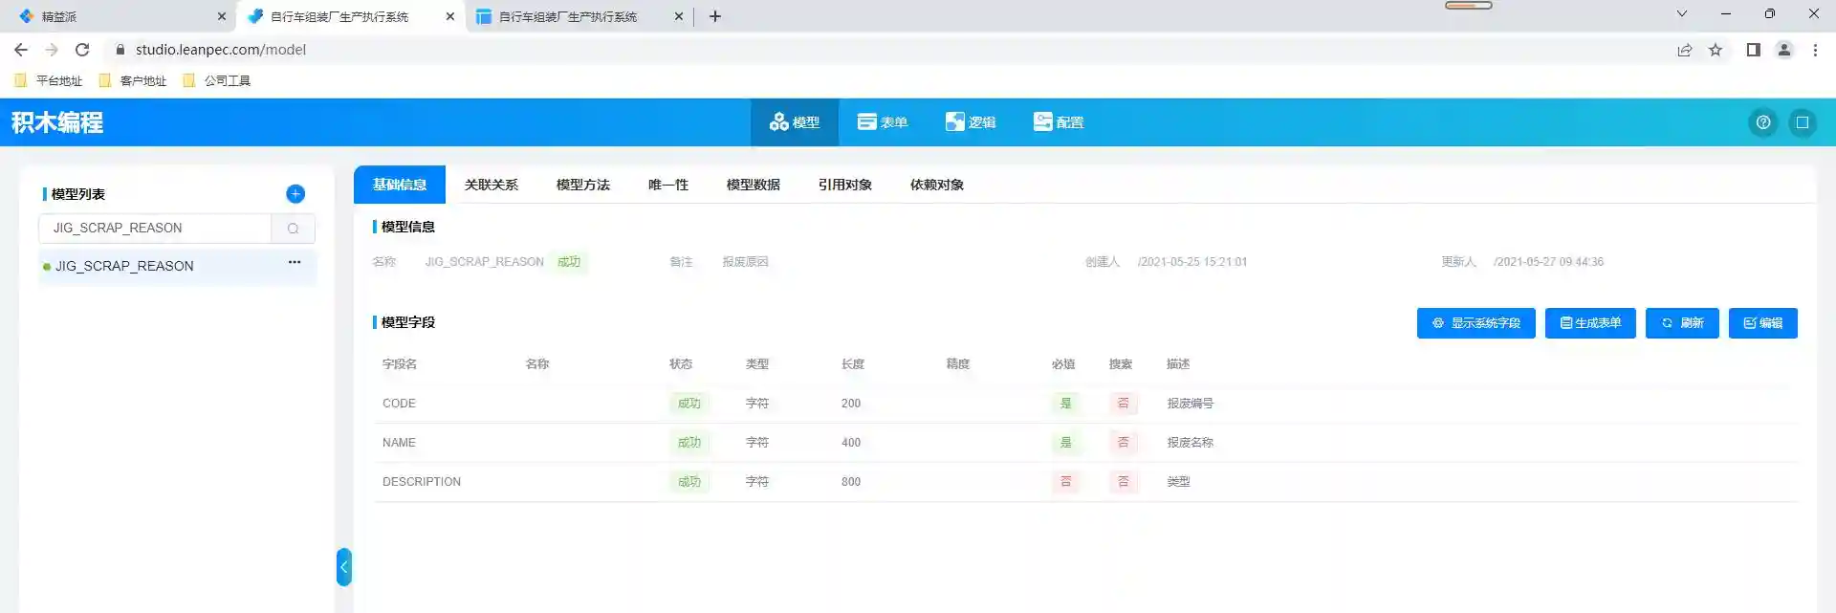Expand the browser tab search chevron
This screenshot has height=613, width=1836.
pyautogui.click(x=1681, y=14)
